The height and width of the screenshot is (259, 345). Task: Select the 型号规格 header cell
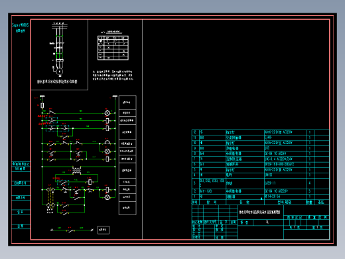click(285, 202)
